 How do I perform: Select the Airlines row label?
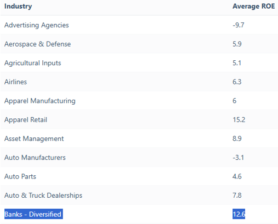point(15,82)
